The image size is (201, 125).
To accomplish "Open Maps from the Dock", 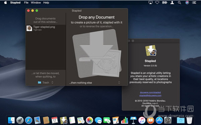I will click(x=81, y=120).
